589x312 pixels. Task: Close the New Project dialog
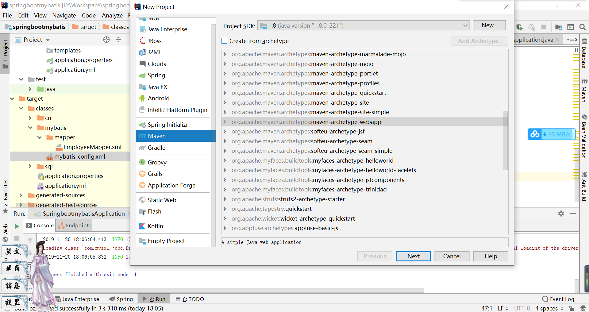[506, 7]
